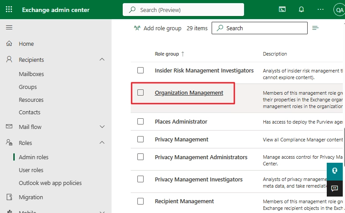345x213 pixels.
Task: Click the Recipients navigation label
Action: coord(31,60)
